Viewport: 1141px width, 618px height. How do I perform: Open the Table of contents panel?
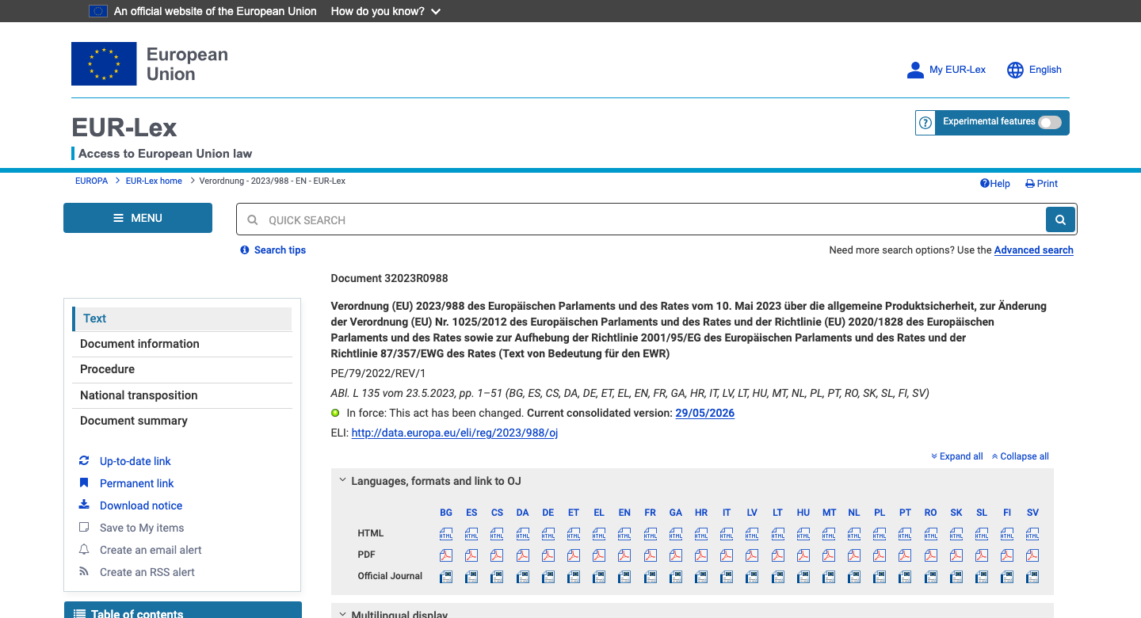[183, 611]
